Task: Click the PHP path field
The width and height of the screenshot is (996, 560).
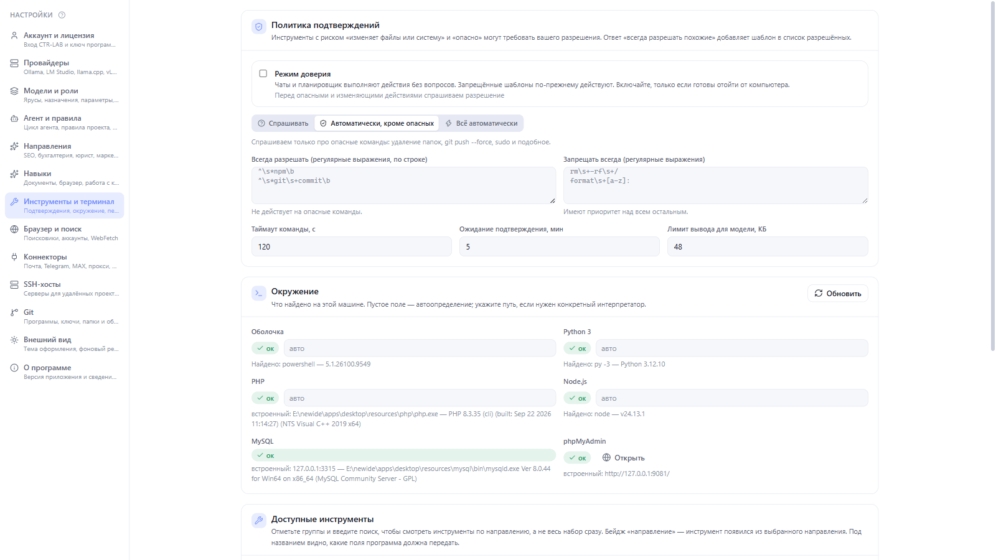Action: pyautogui.click(x=420, y=398)
